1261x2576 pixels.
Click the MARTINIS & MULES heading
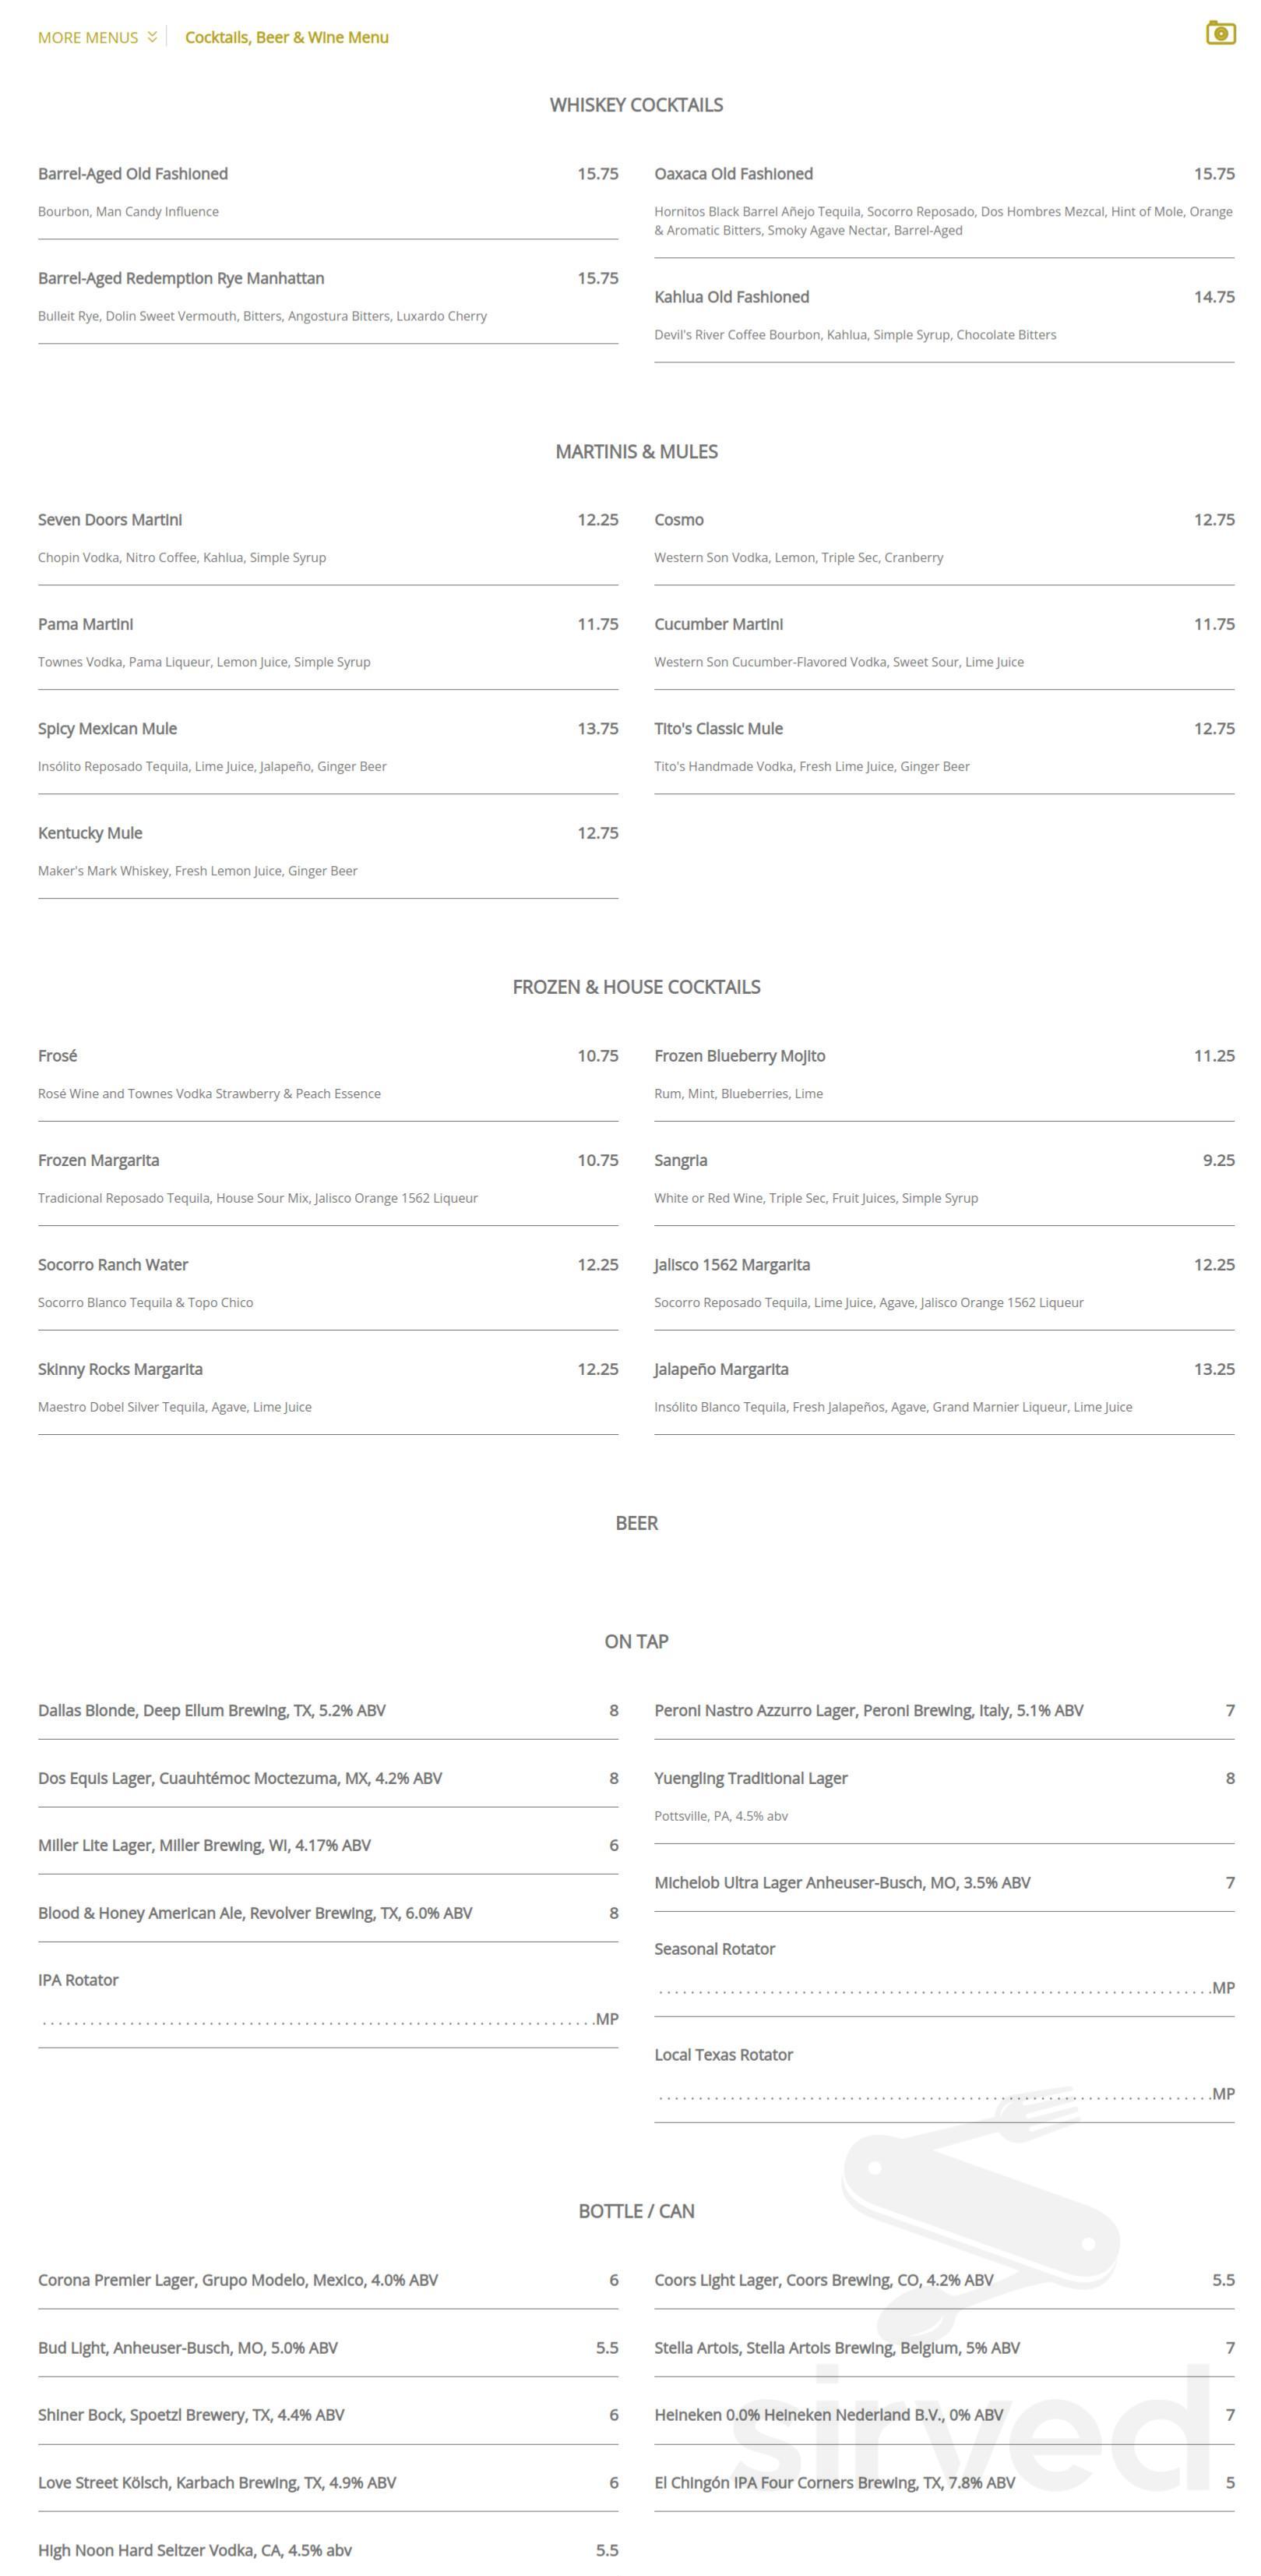click(x=636, y=451)
